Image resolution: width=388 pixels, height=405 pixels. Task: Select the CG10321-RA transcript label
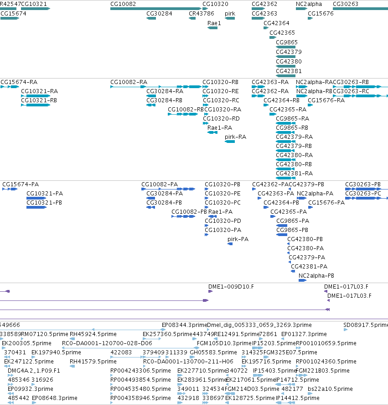pyautogui.click(x=40, y=91)
